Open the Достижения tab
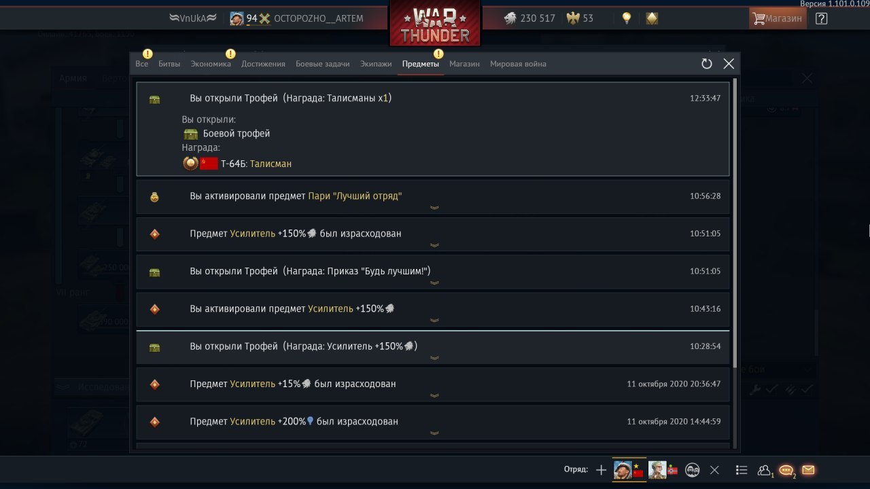Image resolution: width=870 pixels, height=489 pixels. (x=263, y=64)
